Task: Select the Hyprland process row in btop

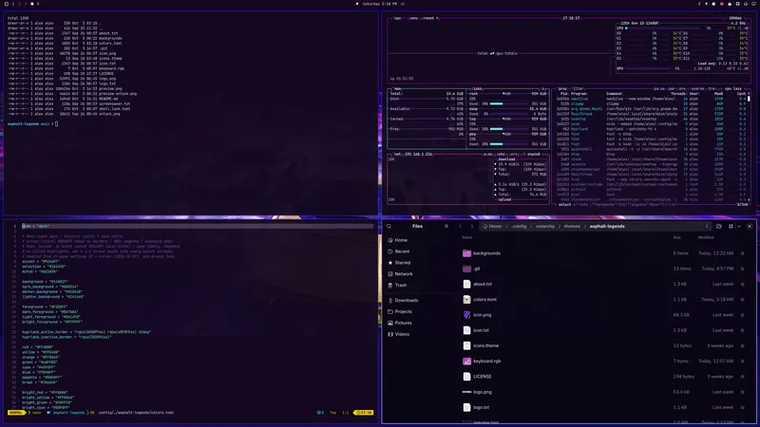Action: pyautogui.click(x=652, y=129)
